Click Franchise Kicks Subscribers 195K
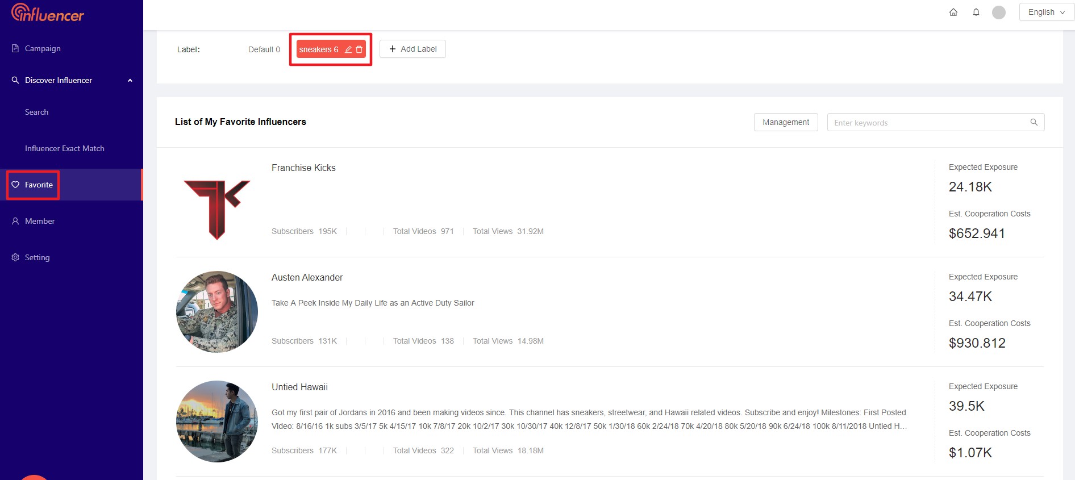This screenshot has height=480, width=1075. [304, 231]
